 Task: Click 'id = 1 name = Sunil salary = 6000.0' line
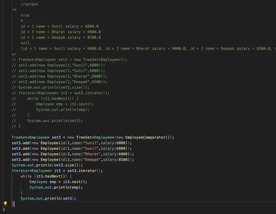coord(60,26)
